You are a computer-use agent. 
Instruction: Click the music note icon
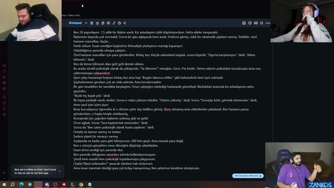point(114,23)
